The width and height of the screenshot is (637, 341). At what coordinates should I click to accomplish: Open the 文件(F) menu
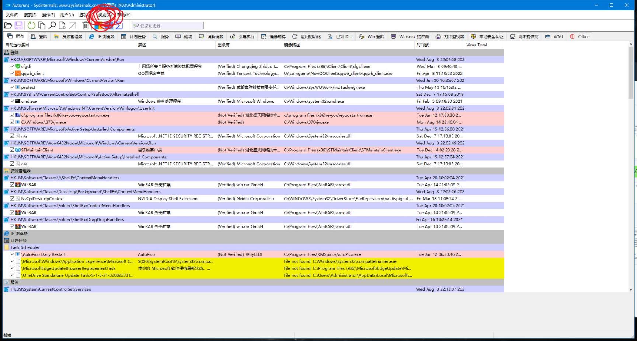pyautogui.click(x=12, y=15)
